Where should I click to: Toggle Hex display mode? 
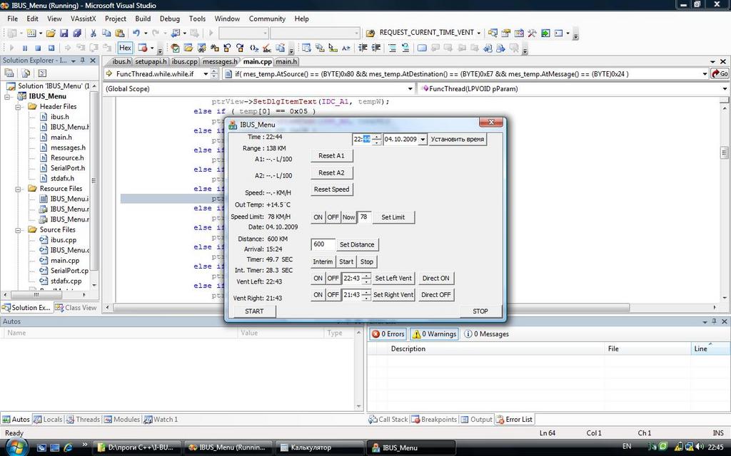coord(125,48)
